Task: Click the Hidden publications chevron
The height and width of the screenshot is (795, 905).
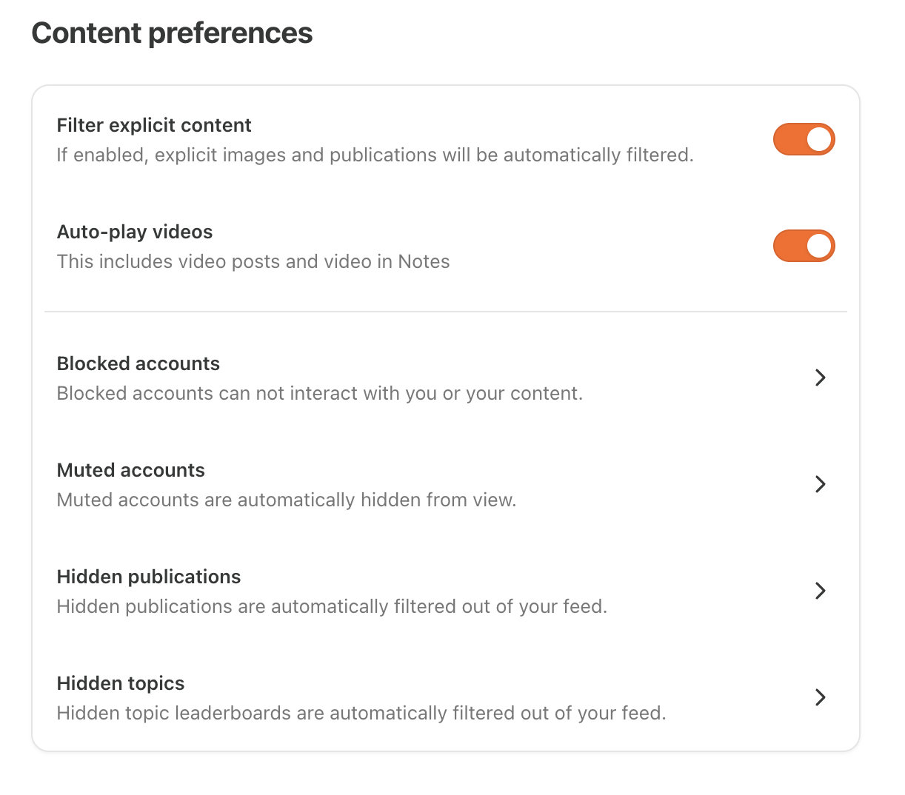Action: [821, 591]
